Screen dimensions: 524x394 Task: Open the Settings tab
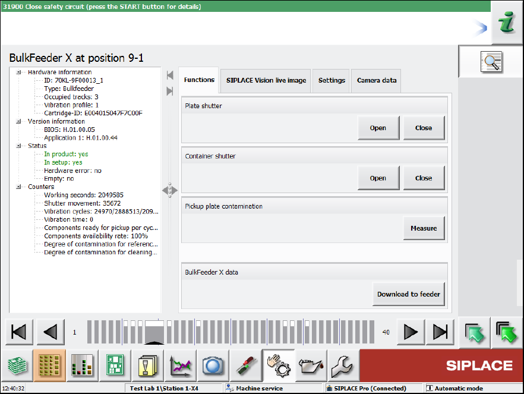pyautogui.click(x=332, y=81)
